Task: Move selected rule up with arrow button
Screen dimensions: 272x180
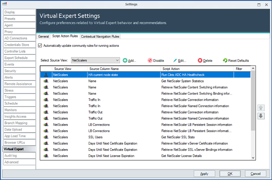Action: pos(261,108)
